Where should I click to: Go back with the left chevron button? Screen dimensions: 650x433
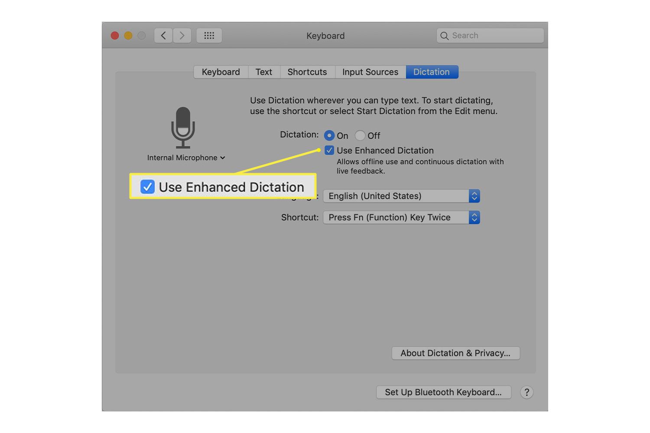point(163,36)
